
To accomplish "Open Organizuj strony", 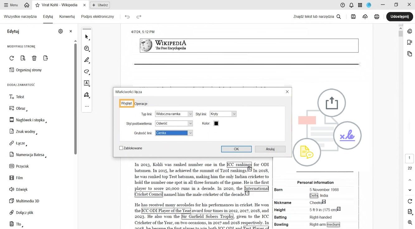I will pos(25,70).
